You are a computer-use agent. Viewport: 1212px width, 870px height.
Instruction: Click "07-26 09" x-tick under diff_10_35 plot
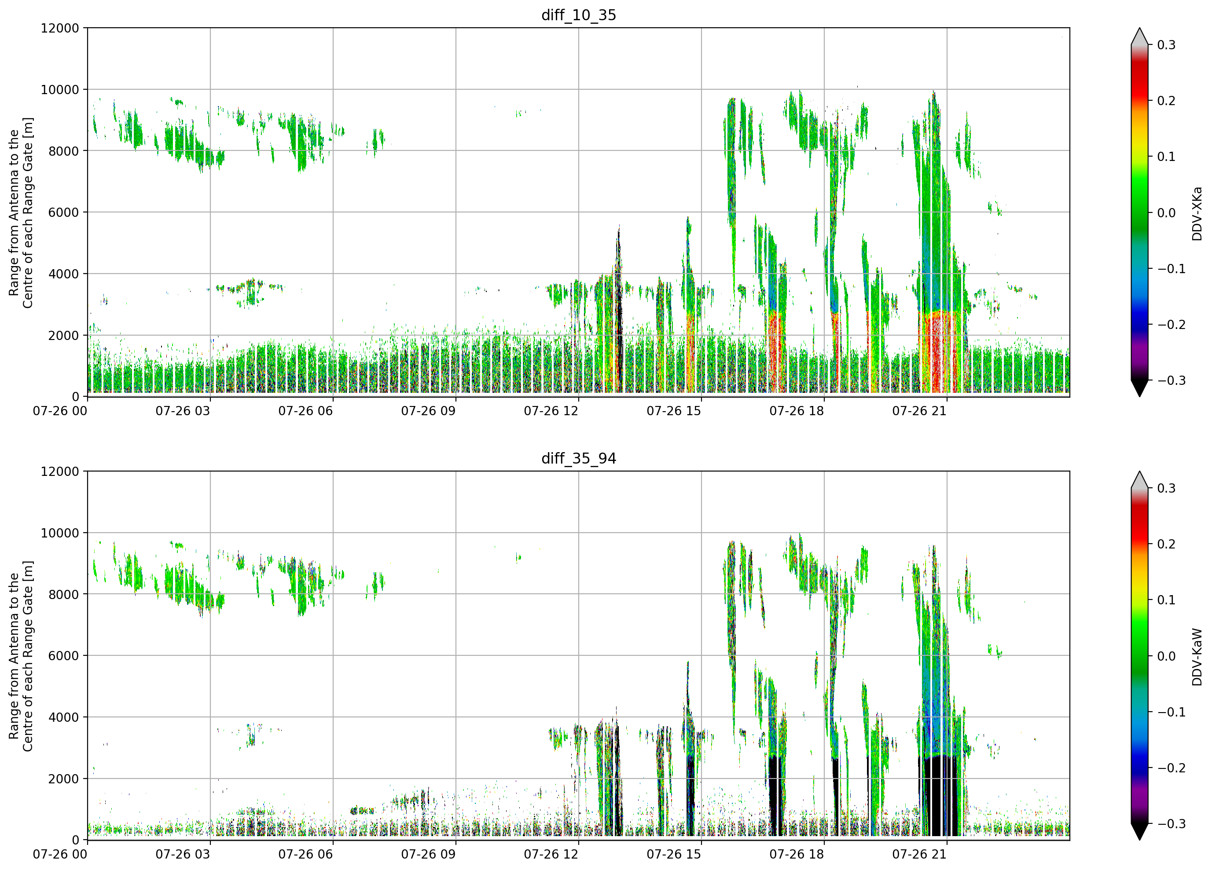[429, 411]
